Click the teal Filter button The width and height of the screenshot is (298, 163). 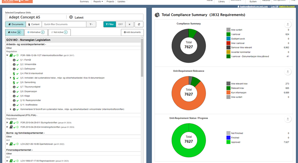tap(110, 24)
